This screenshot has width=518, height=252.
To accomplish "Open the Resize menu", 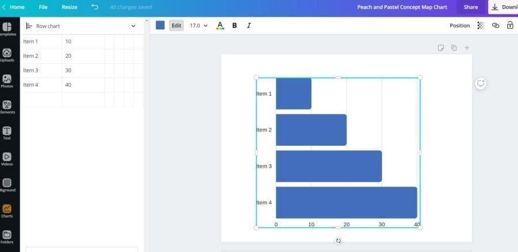I will click(70, 7).
